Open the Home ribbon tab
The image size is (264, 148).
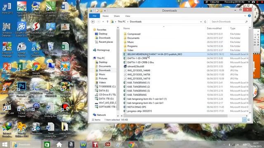coord(106,16)
